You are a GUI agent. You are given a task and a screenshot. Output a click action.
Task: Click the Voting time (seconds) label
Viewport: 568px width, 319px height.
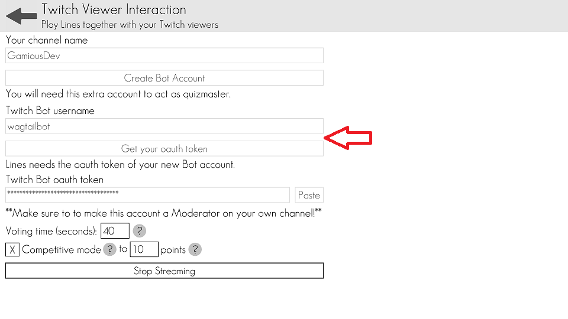point(51,231)
